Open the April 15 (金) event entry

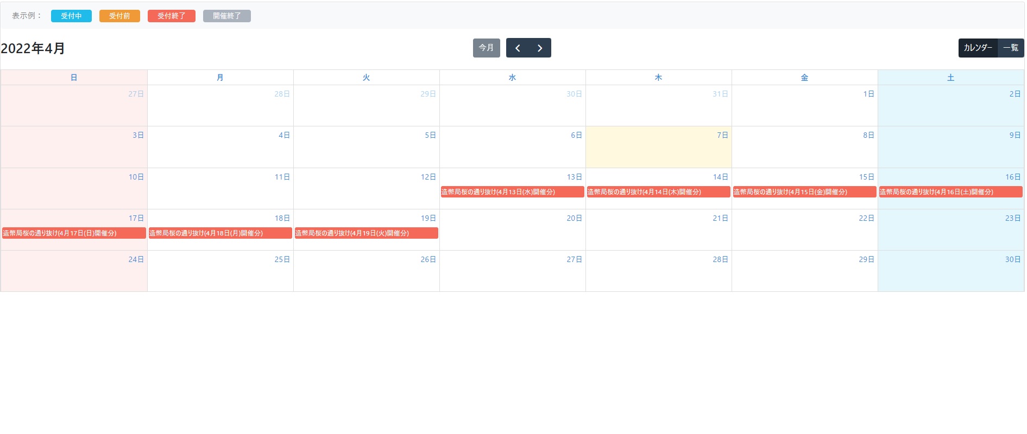tap(804, 192)
